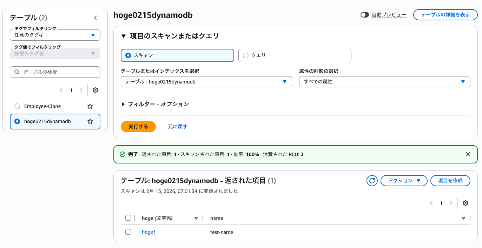This screenshot has height=248, width=482.
Task: Open the 属性の射影の選択 dropdown
Action: click(x=384, y=82)
